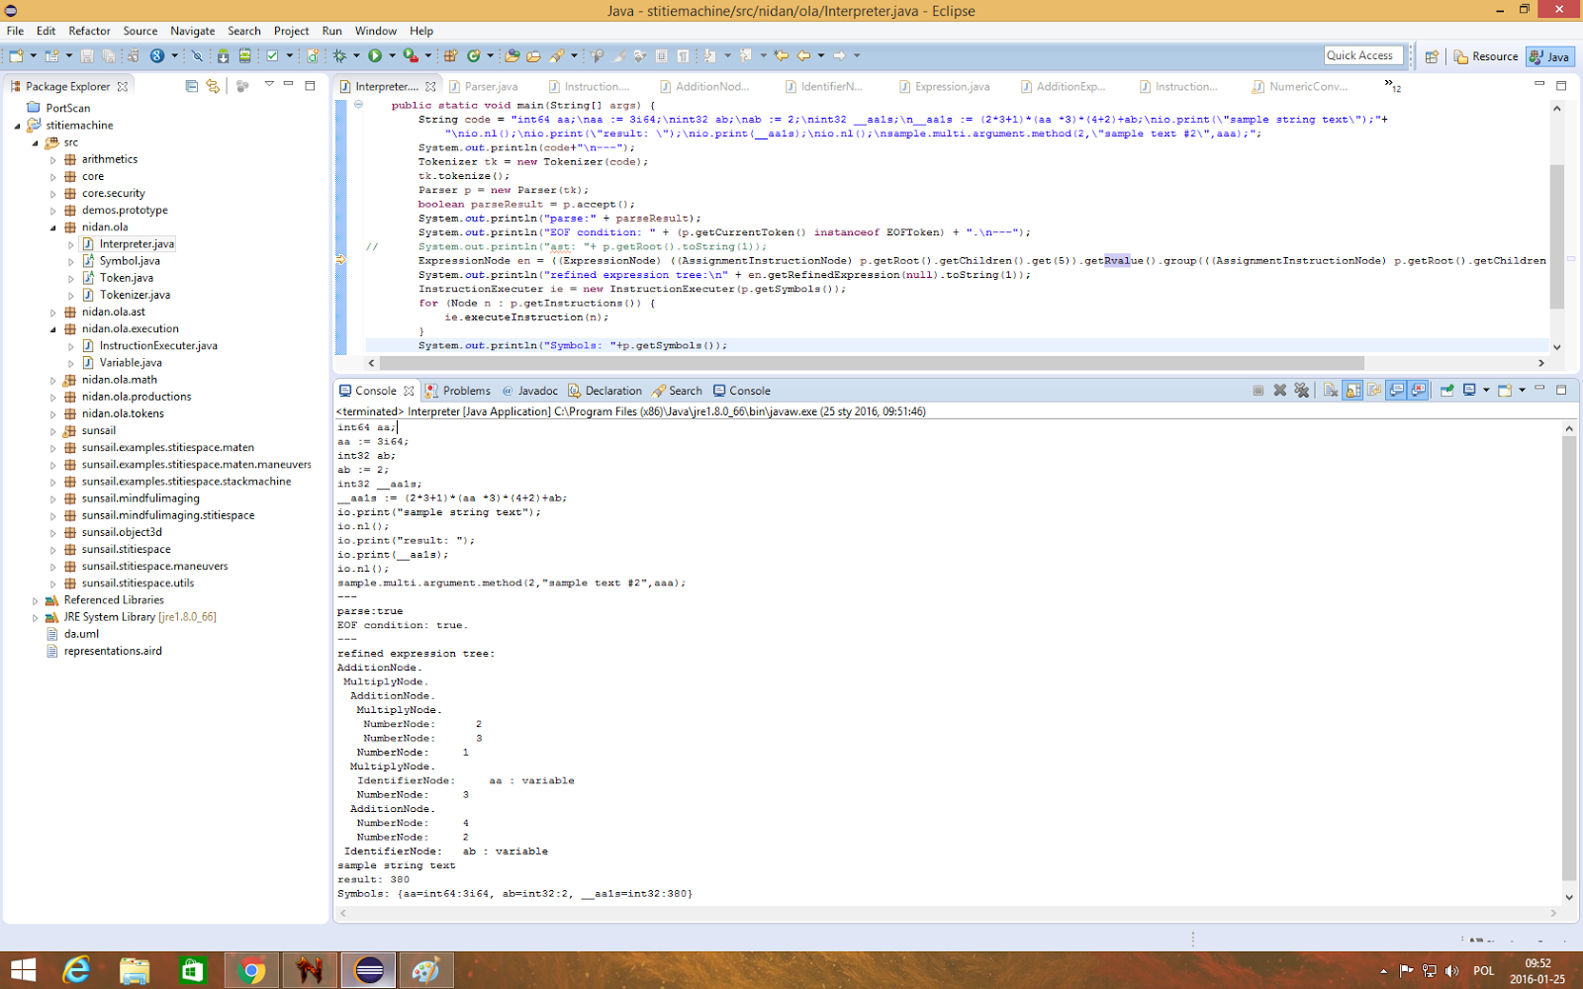Click the Package Explorer view menu triangle
1583x989 pixels.
(x=269, y=85)
